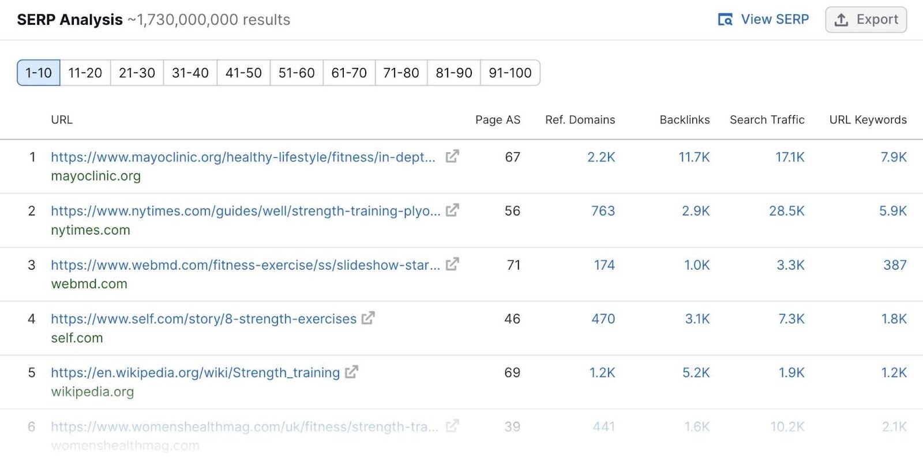923x461 pixels.
Task: Open the 2.2K referring domains link for mayoclinic.org
Action: (x=600, y=156)
